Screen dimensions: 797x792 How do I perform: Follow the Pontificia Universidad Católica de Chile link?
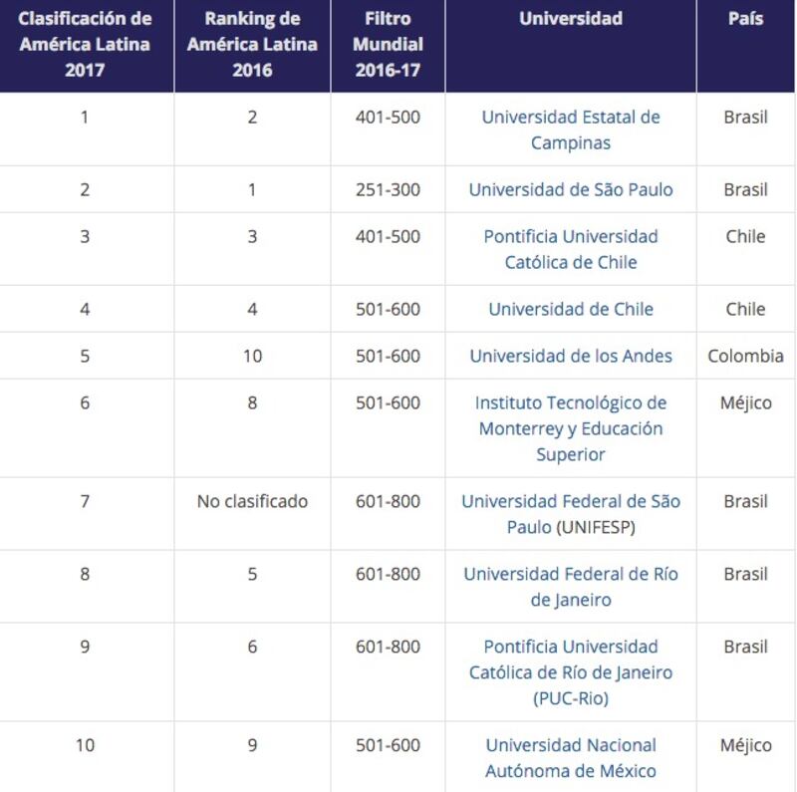[570, 249]
